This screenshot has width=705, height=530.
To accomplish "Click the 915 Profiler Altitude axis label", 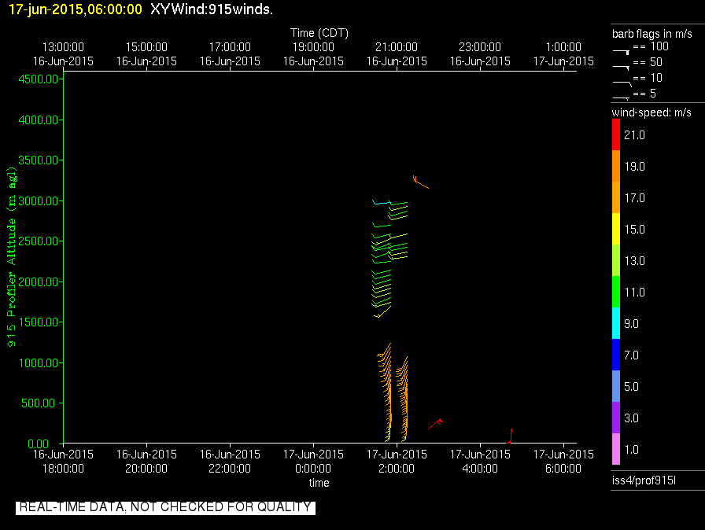I will click(11, 256).
